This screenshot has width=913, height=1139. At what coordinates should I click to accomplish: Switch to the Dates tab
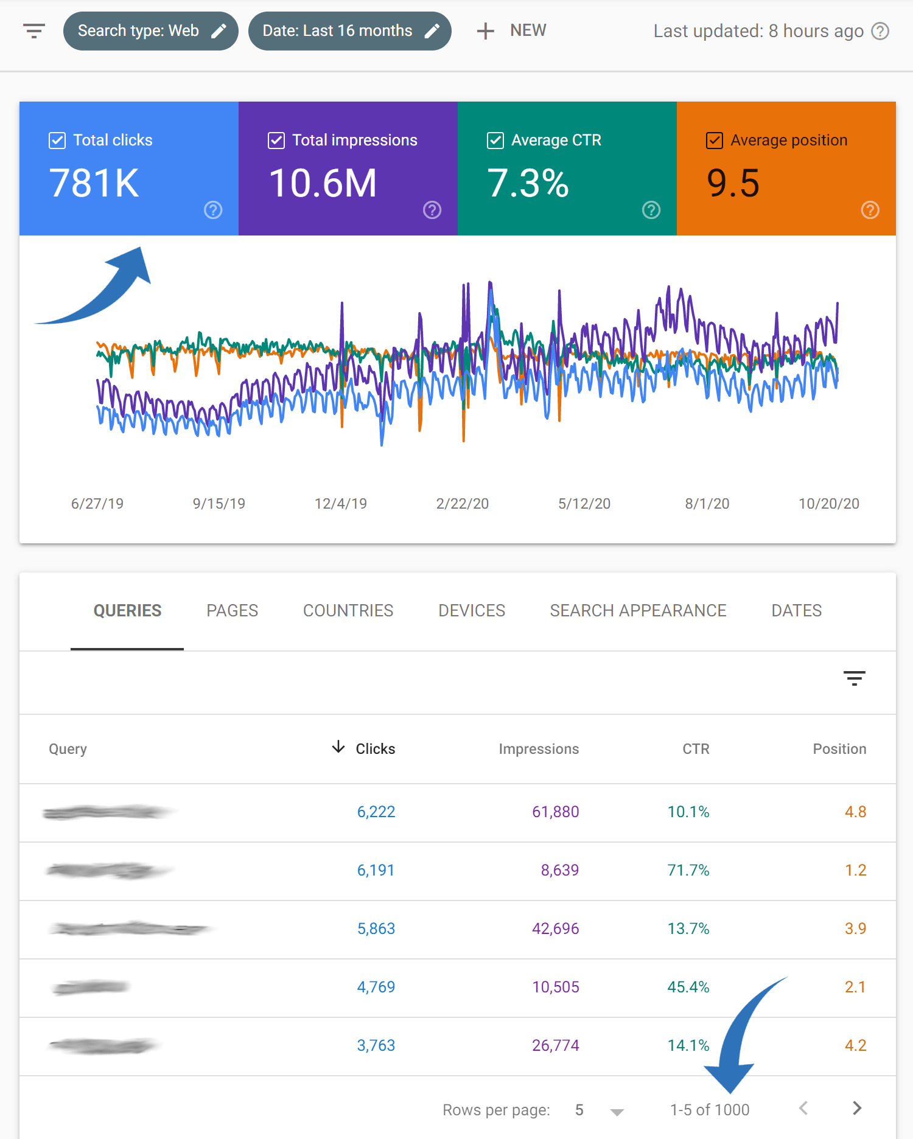tap(796, 611)
